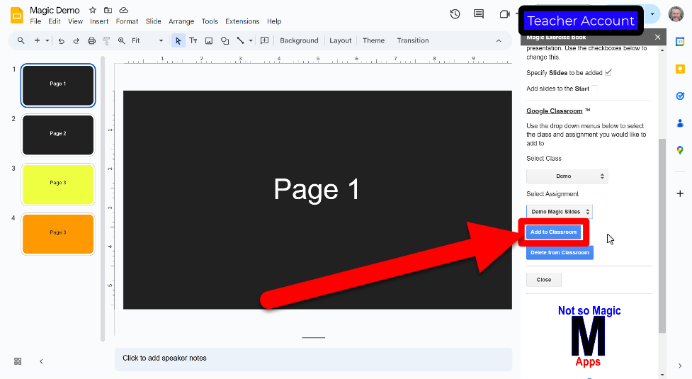Open the Fit zoom level dropdown

(x=147, y=40)
